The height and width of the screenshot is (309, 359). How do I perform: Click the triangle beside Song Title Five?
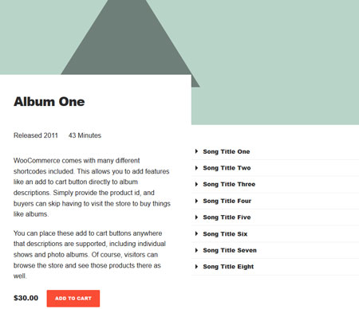(x=196, y=217)
